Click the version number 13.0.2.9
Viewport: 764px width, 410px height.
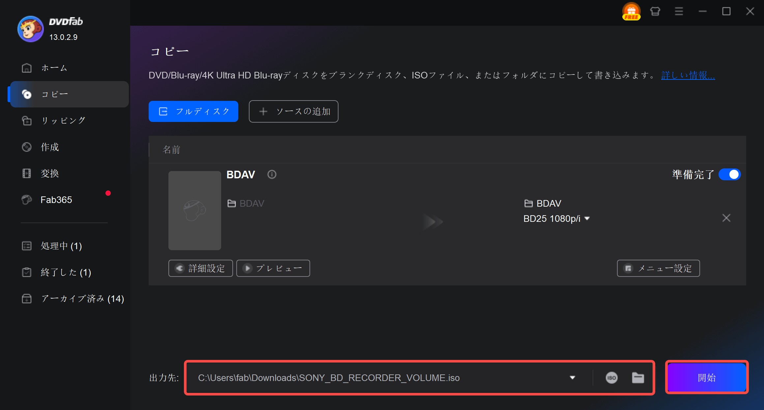coord(63,37)
